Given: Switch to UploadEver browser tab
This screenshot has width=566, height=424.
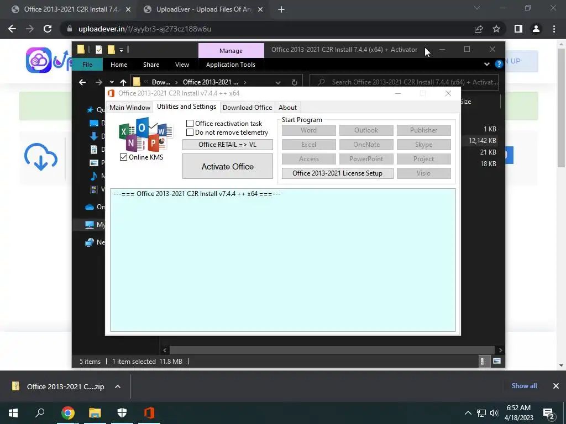Looking at the screenshot, I should (203, 9).
